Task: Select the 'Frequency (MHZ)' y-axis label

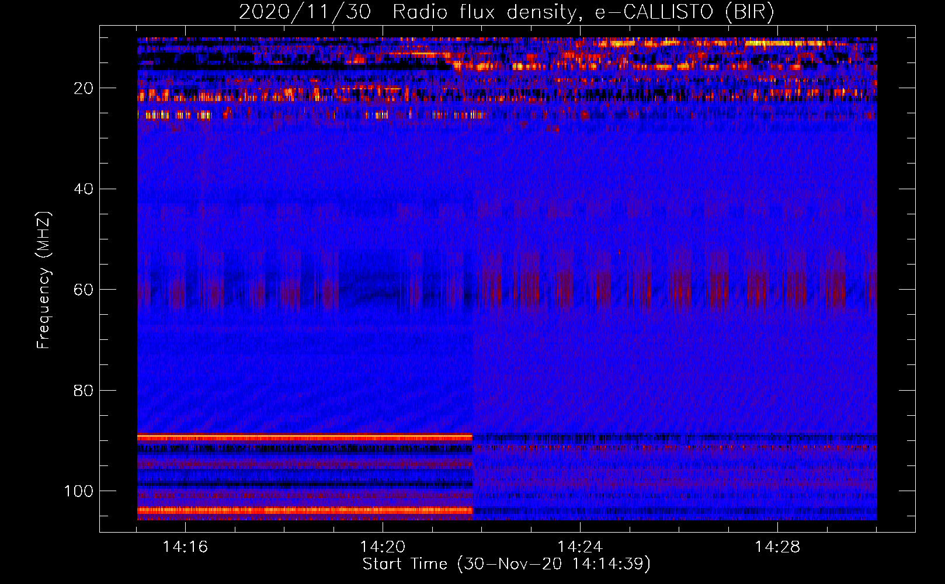Action: pos(44,280)
